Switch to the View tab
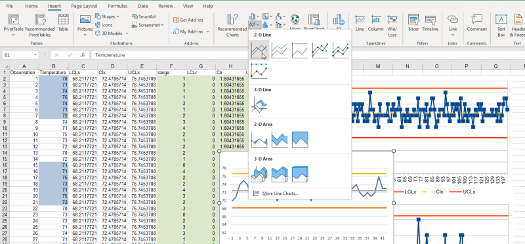Image resolution: width=525 pixels, height=244 pixels. pyautogui.click(x=188, y=6)
